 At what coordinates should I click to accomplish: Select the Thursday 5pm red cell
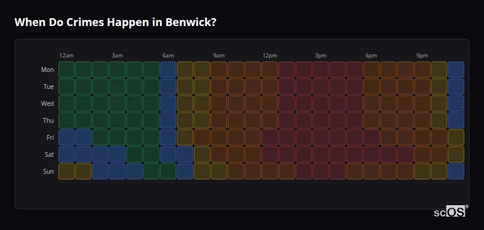pyautogui.click(x=355, y=120)
